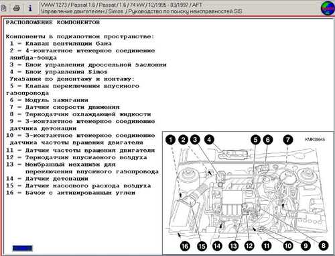Select item '10 = 3-контактное штекерное соединение'

tap(80, 136)
